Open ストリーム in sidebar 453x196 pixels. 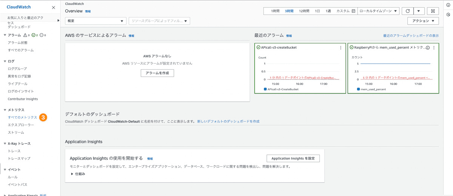[16, 132]
